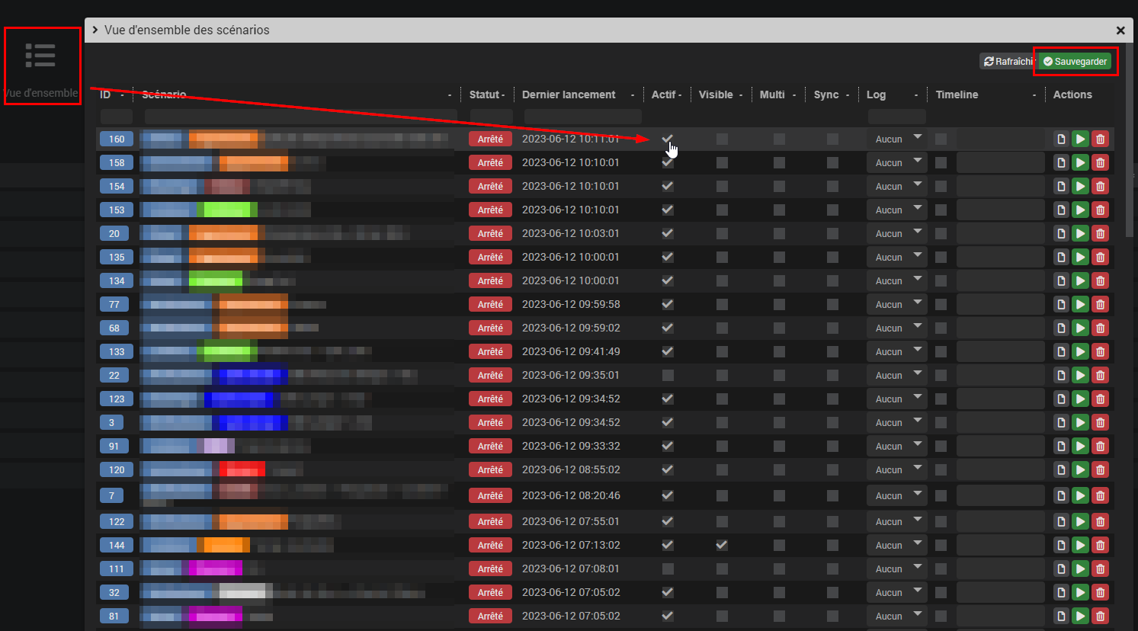Expand the chevron beside Vue d'ensemble des scénarios

pyautogui.click(x=93, y=30)
